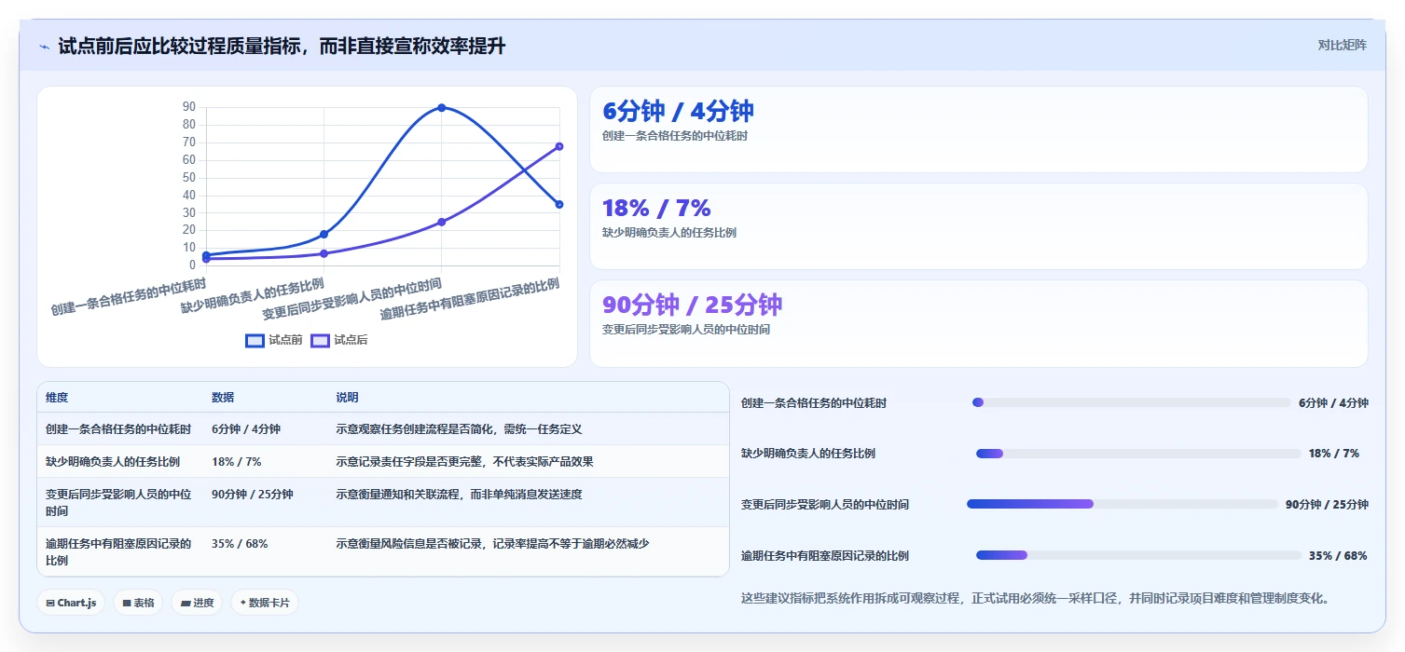The image size is (1405, 652).
Task: Click the 试点后 chart point at 25
Action: pyautogui.click(x=442, y=222)
